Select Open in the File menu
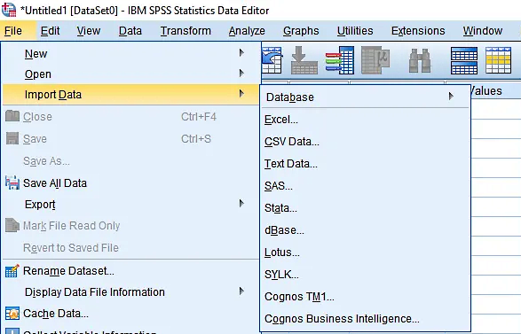 point(130,74)
